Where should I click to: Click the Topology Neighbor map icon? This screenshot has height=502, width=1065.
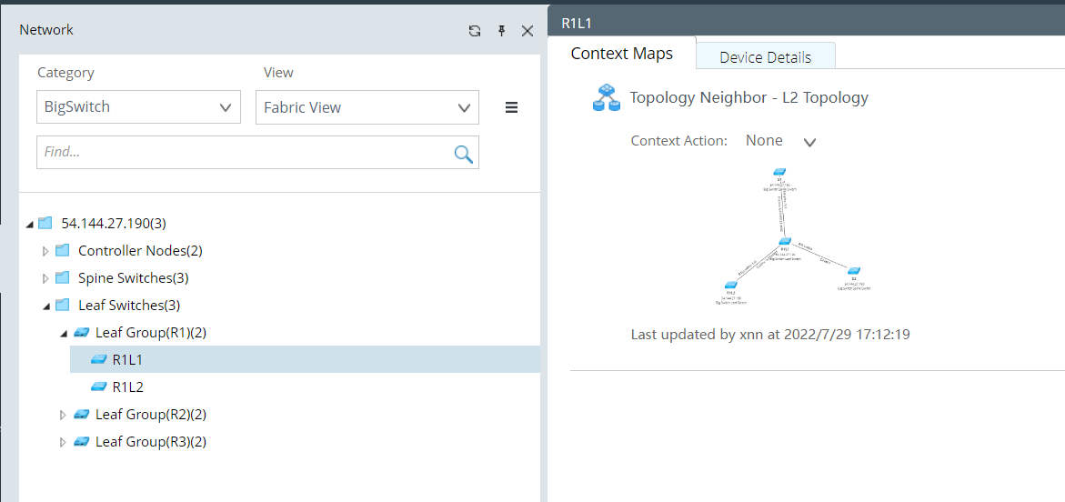[x=605, y=97]
